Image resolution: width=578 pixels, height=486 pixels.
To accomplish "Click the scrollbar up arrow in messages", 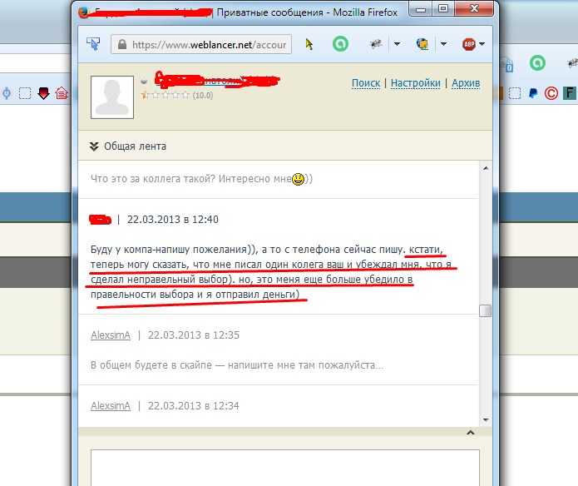I will 485,167.
